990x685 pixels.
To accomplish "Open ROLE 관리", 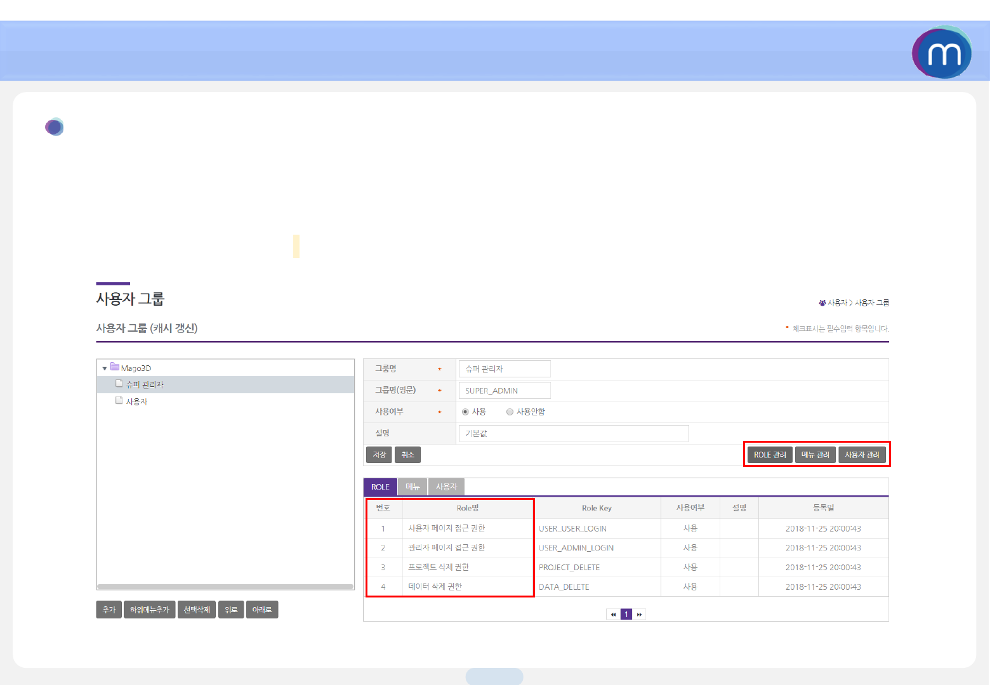I will (770, 455).
